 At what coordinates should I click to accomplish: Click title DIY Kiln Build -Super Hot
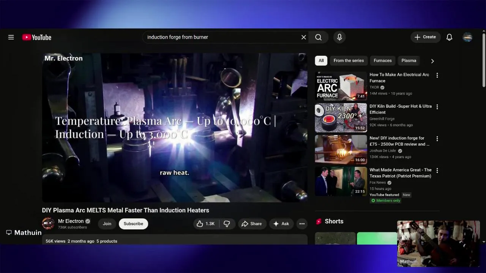pyautogui.click(x=401, y=109)
